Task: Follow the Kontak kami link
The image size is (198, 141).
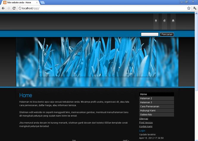Action: pos(146,126)
